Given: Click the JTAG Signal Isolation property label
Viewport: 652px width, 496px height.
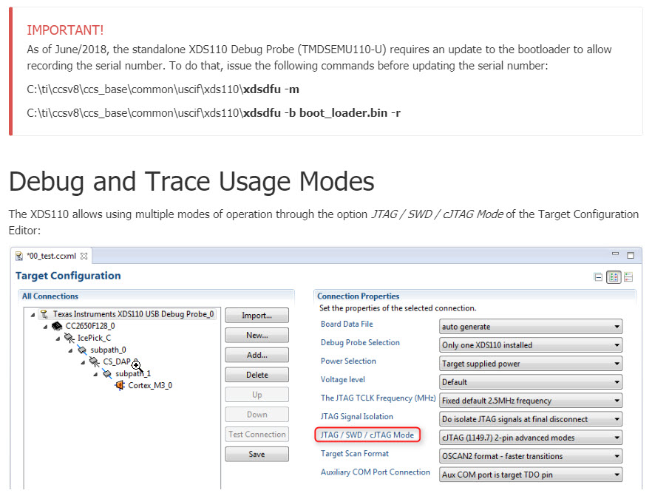Looking at the screenshot, I should point(356,417).
